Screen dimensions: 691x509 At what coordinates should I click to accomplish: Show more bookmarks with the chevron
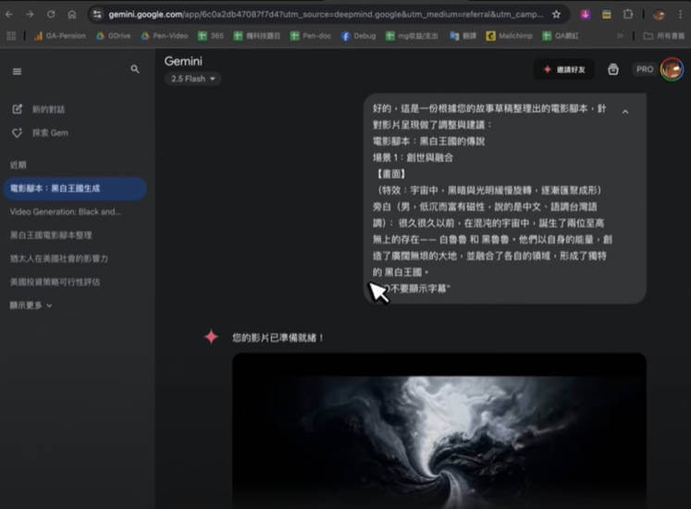[620, 36]
